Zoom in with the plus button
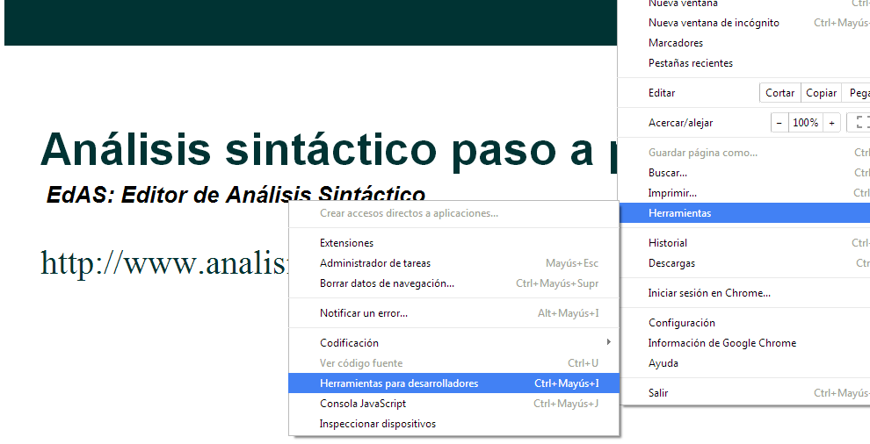 click(831, 123)
